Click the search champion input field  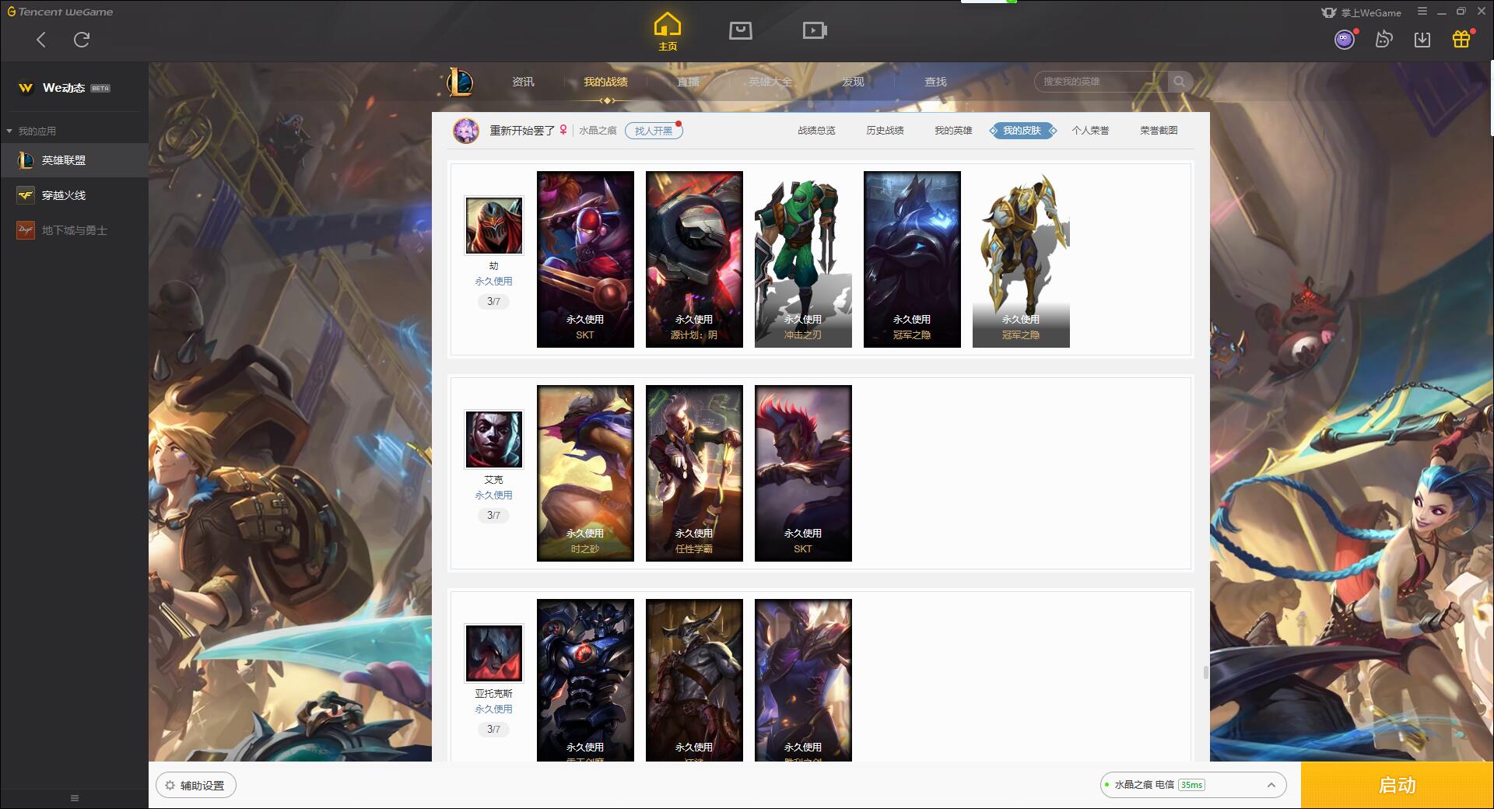(x=1101, y=82)
